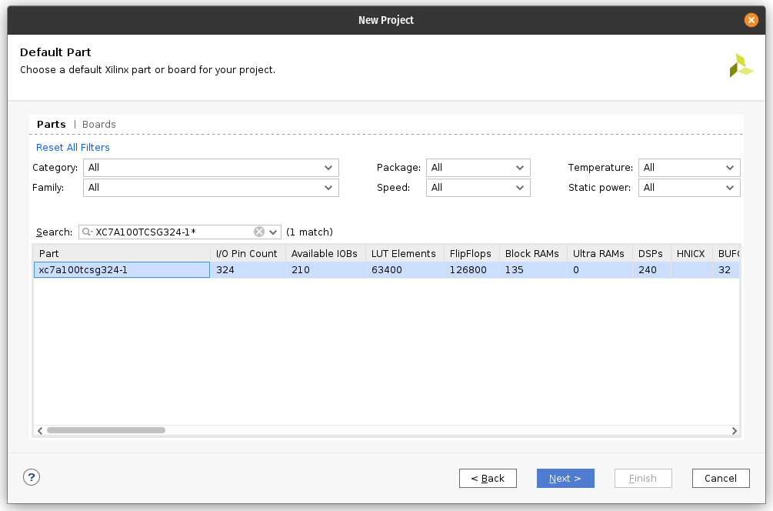This screenshot has height=511, width=773.
Task: Sort by the LUT Elements column header
Action: [x=405, y=253]
